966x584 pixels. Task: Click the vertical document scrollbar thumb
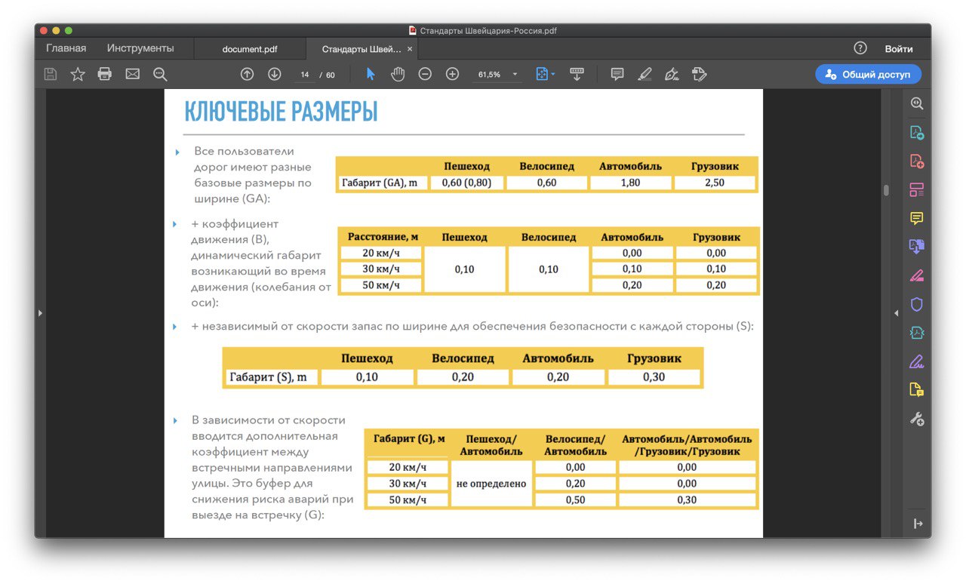coord(886,190)
